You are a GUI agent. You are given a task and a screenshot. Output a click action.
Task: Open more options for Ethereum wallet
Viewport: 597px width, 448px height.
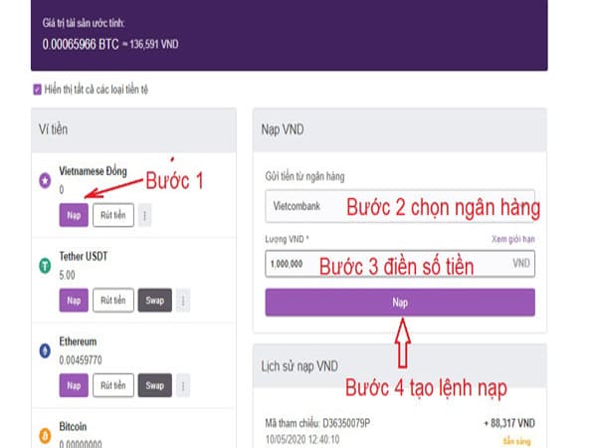[x=183, y=386]
